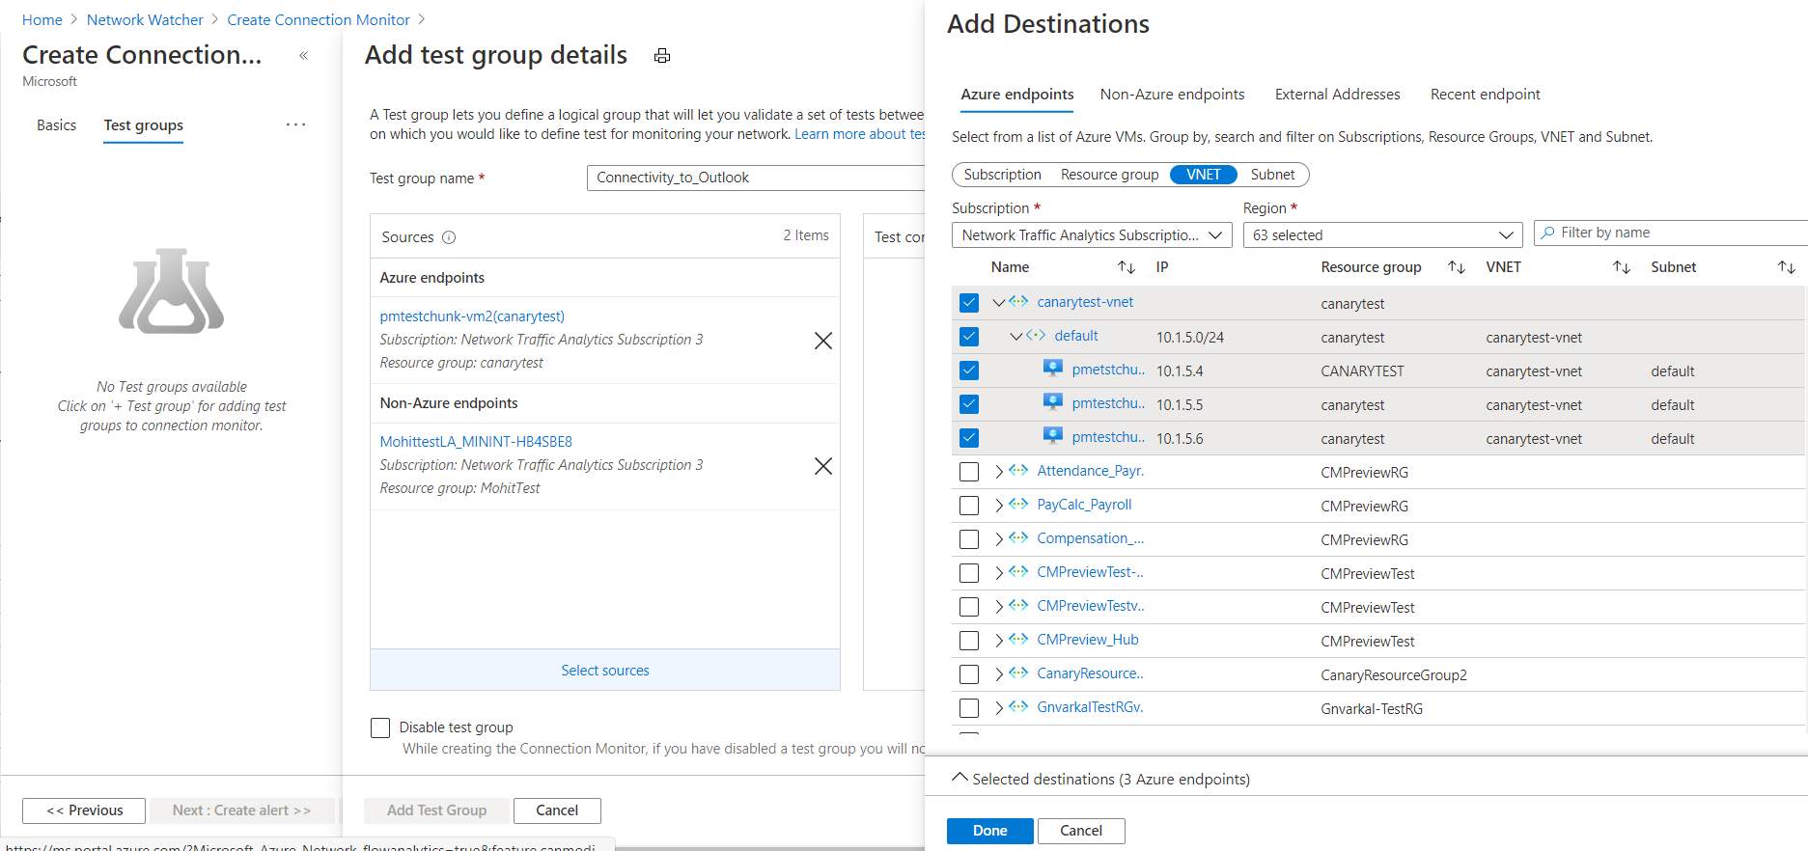The width and height of the screenshot is (1808, 851).
Task: Open the Region dropdown showing 63 selected
Action: pos(1381,235)
